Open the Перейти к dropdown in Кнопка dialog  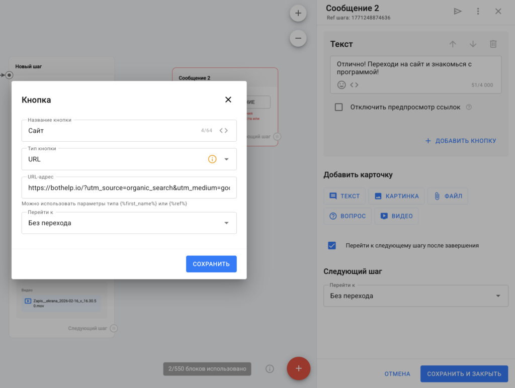[x=226, y=223]
